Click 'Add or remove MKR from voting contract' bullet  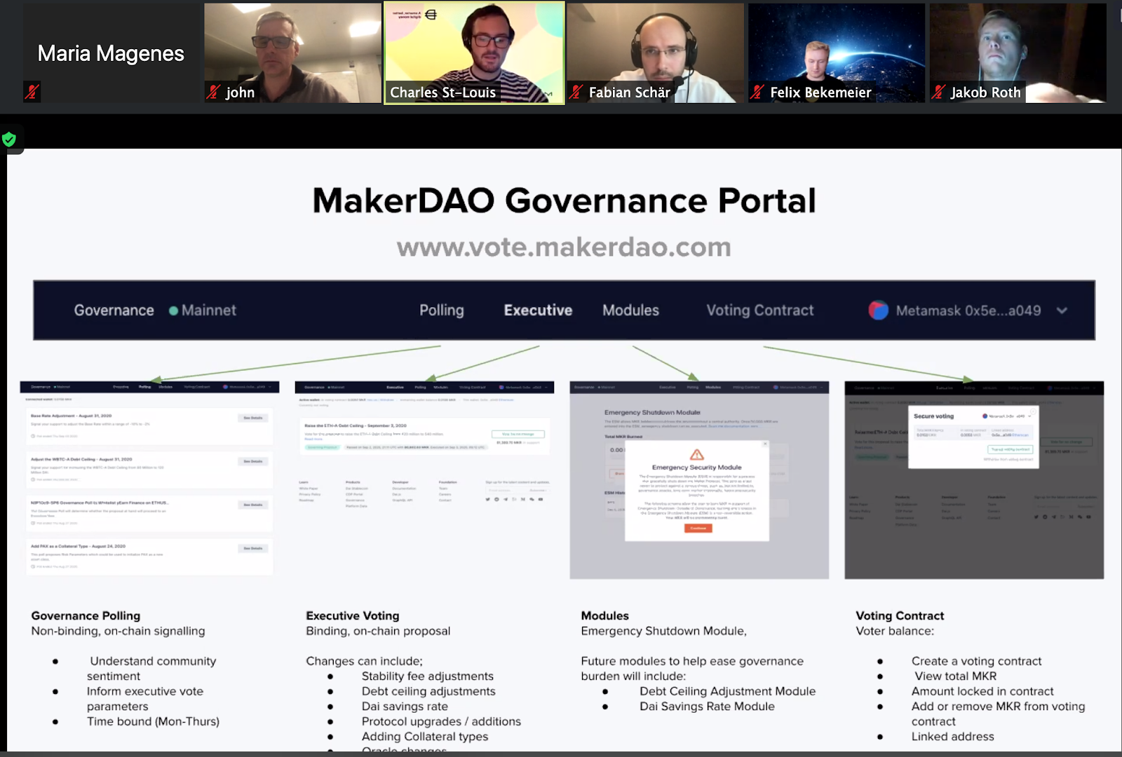[998, 714]
